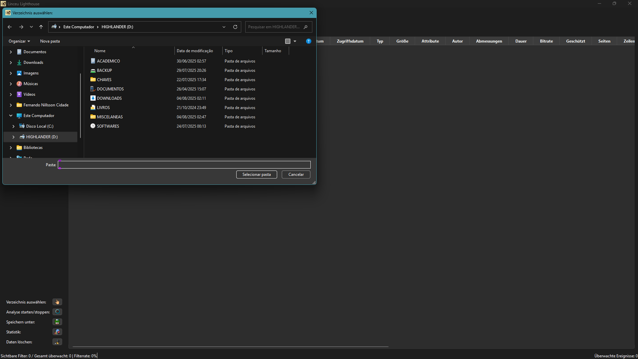The width and height of the screenshot is (638, 359).
Task: Open the address bar history dropdown
Action: [x=224, y=27]
